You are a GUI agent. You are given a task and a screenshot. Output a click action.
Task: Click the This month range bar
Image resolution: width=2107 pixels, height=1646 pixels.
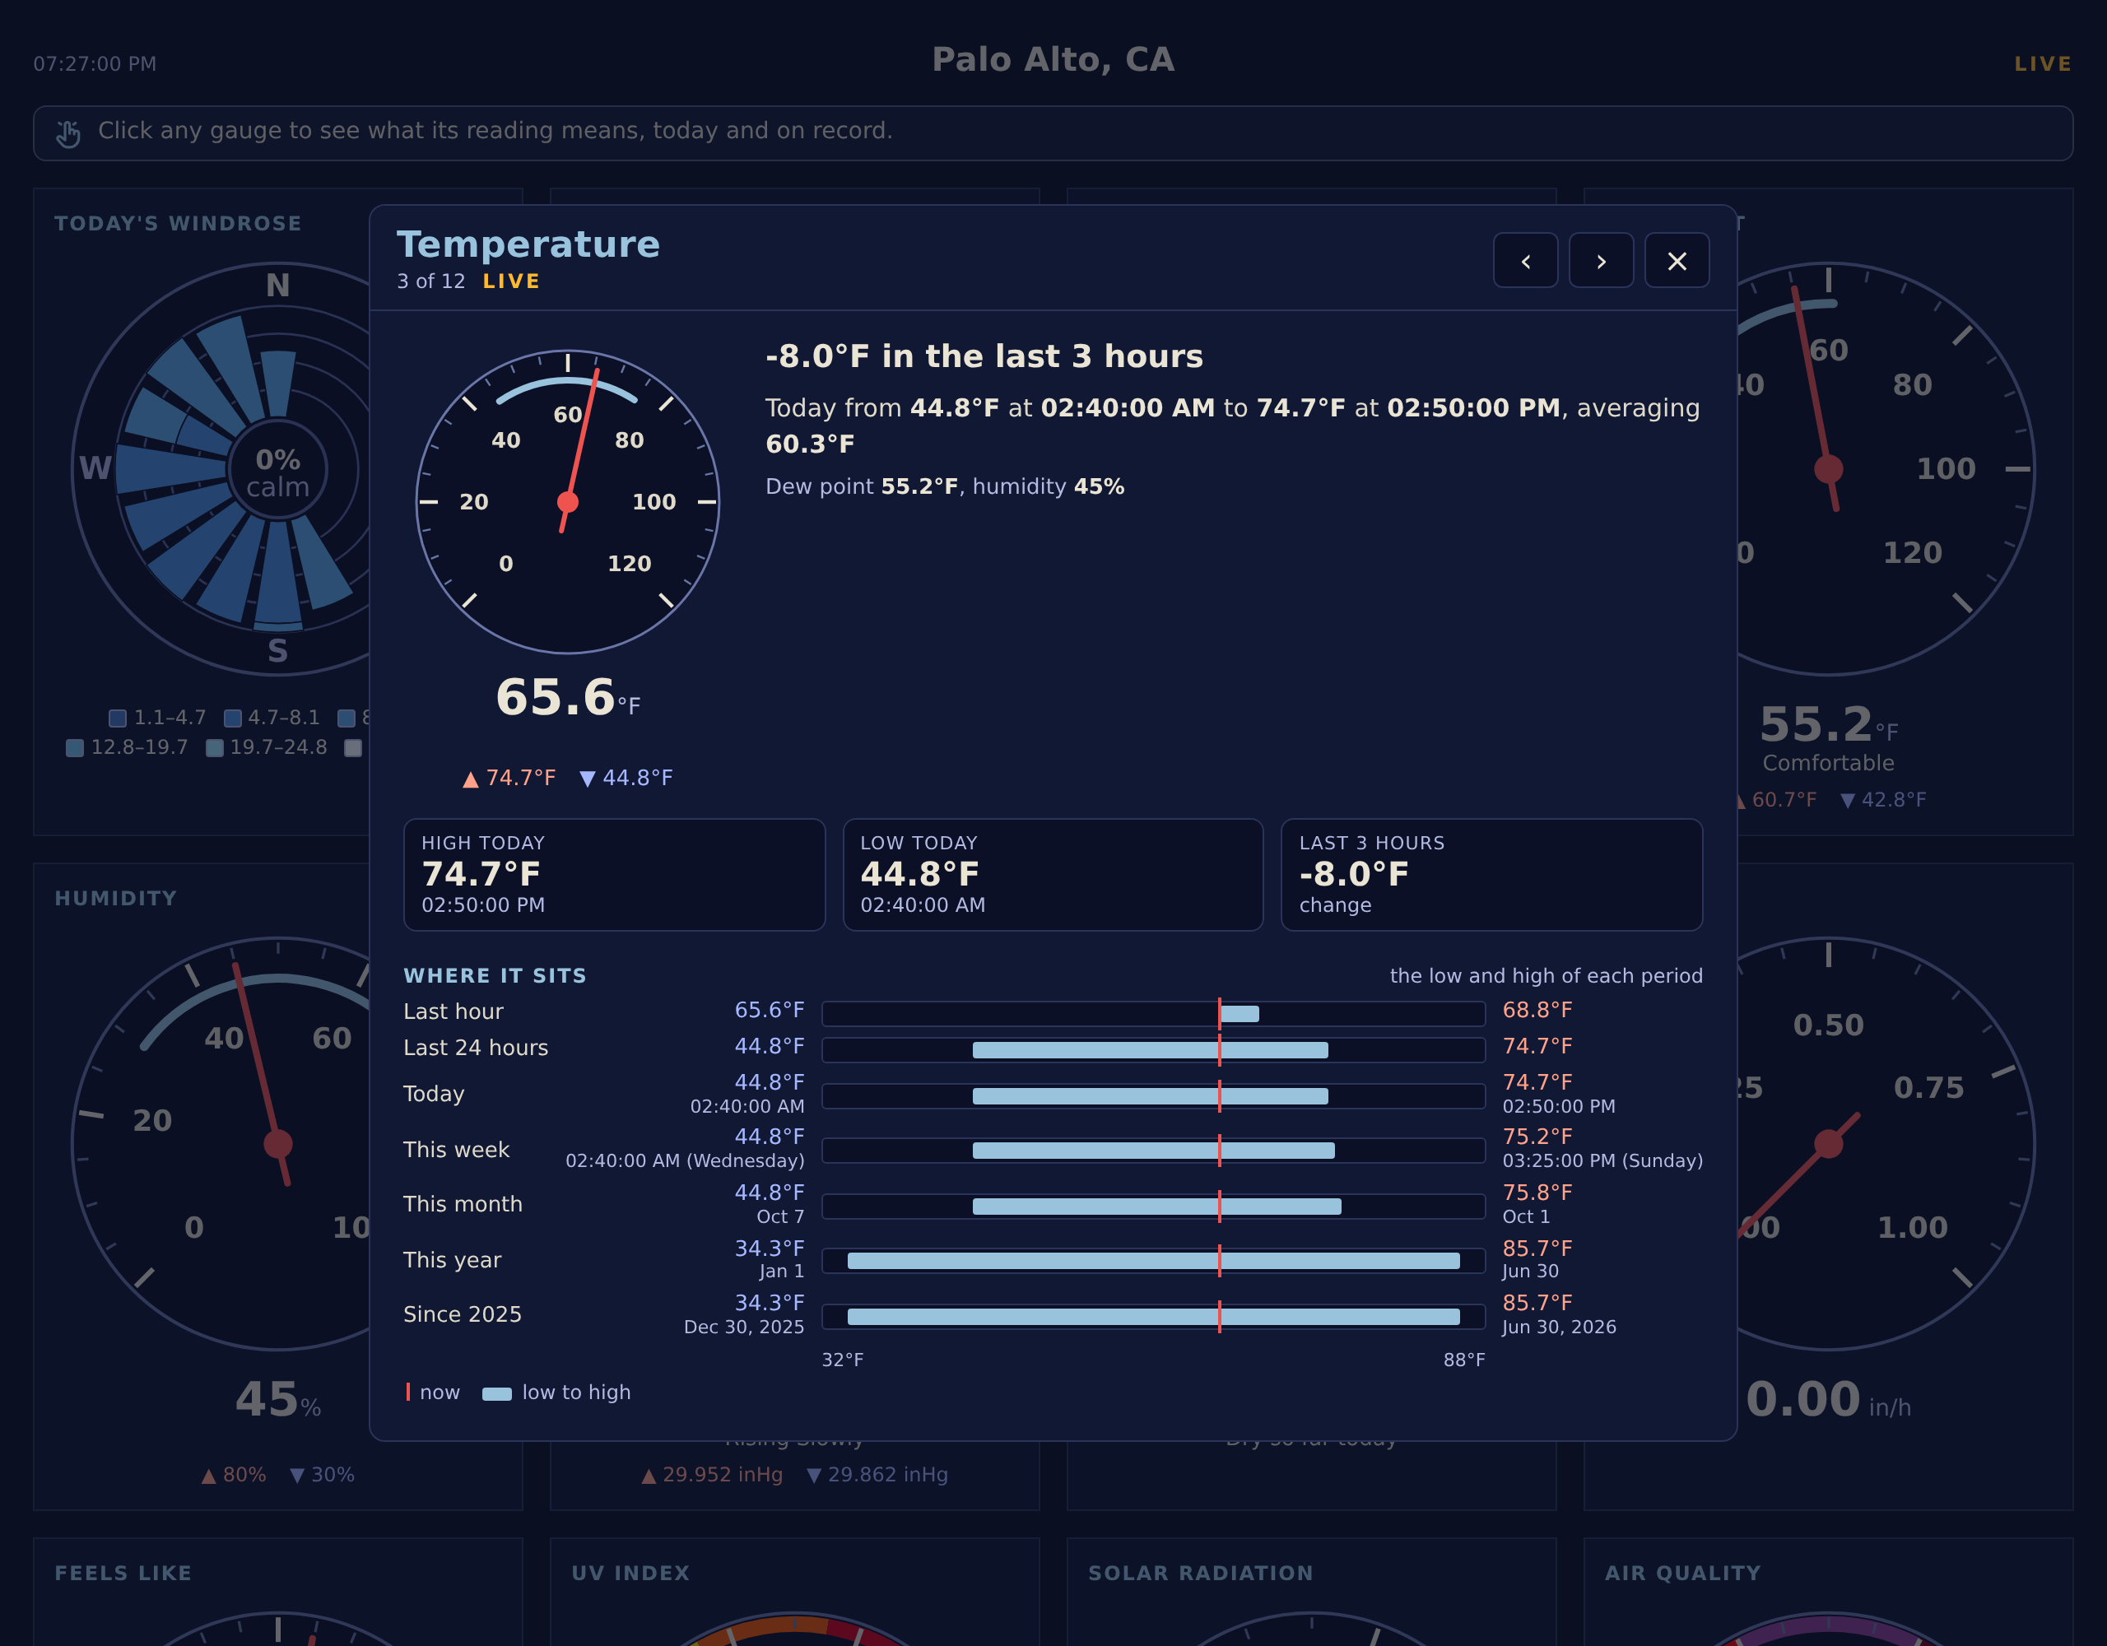pyautogui.click(x=1153, y=1206)
